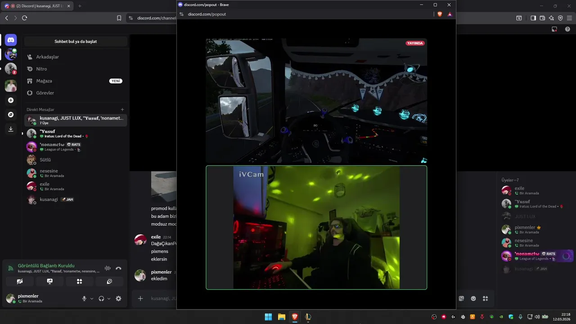Click the truck game stream tile in popout
This screenshot has width=576, height=324.
tap(316, 101)
